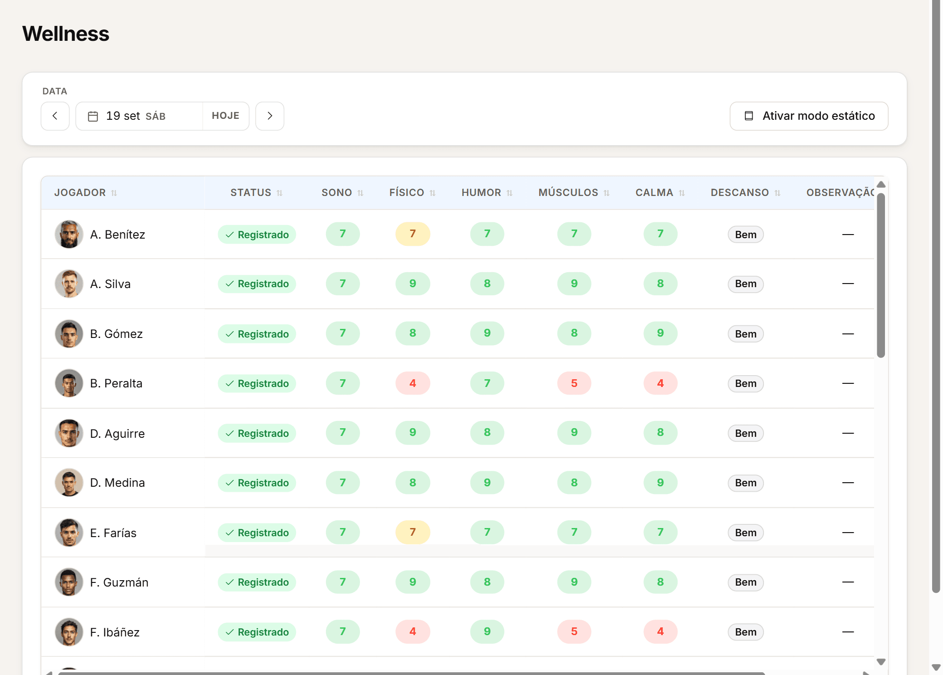Click Bem rest badge for A. Silva
Image resolution: width=943 pixels, height=675 pixels.
(746, 284)
